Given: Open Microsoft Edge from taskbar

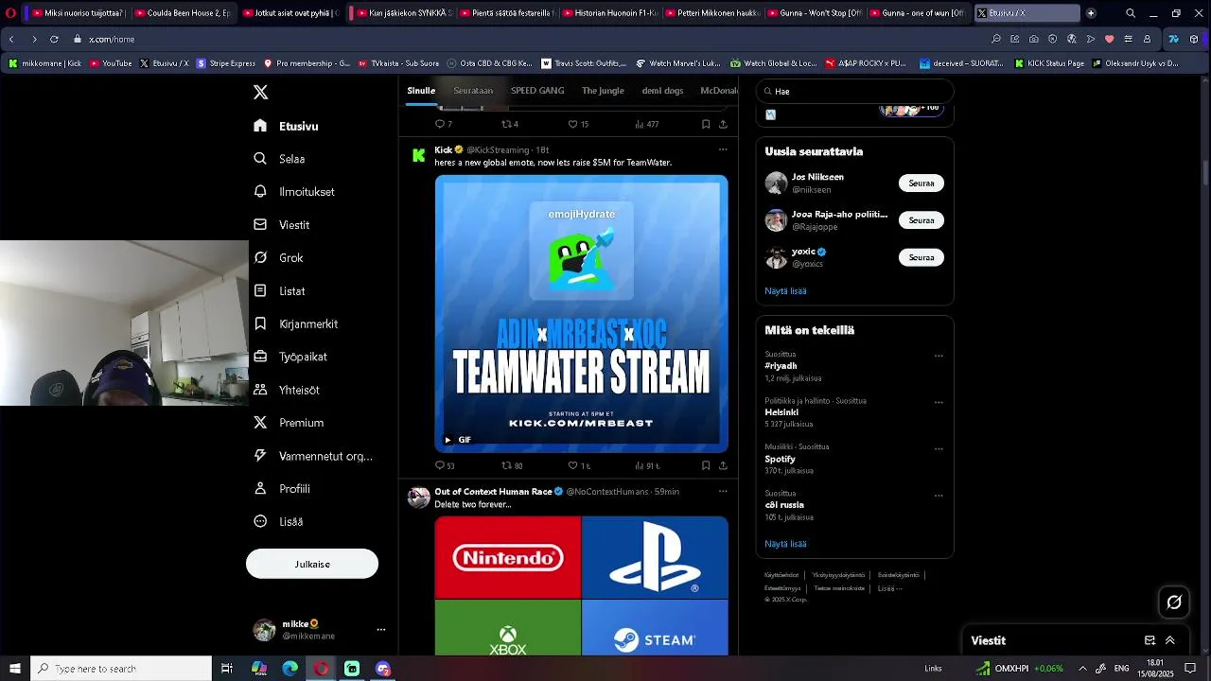Looking at the screenshot, I should tap(290, 669).
